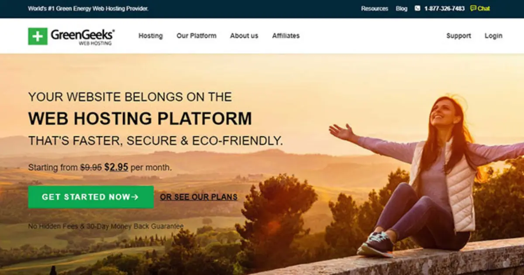Open Resources in the top bar
Viewport: 524px width, 275px height.
(375, 8)
